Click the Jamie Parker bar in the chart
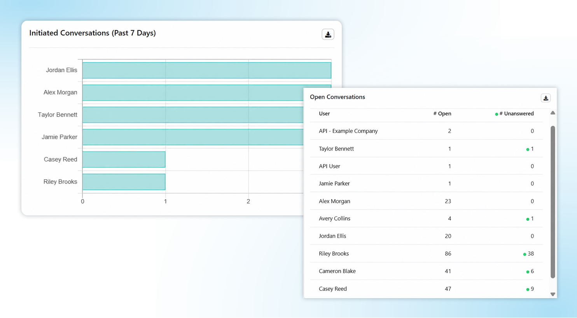577x318 pixels. tap(193, 137)
